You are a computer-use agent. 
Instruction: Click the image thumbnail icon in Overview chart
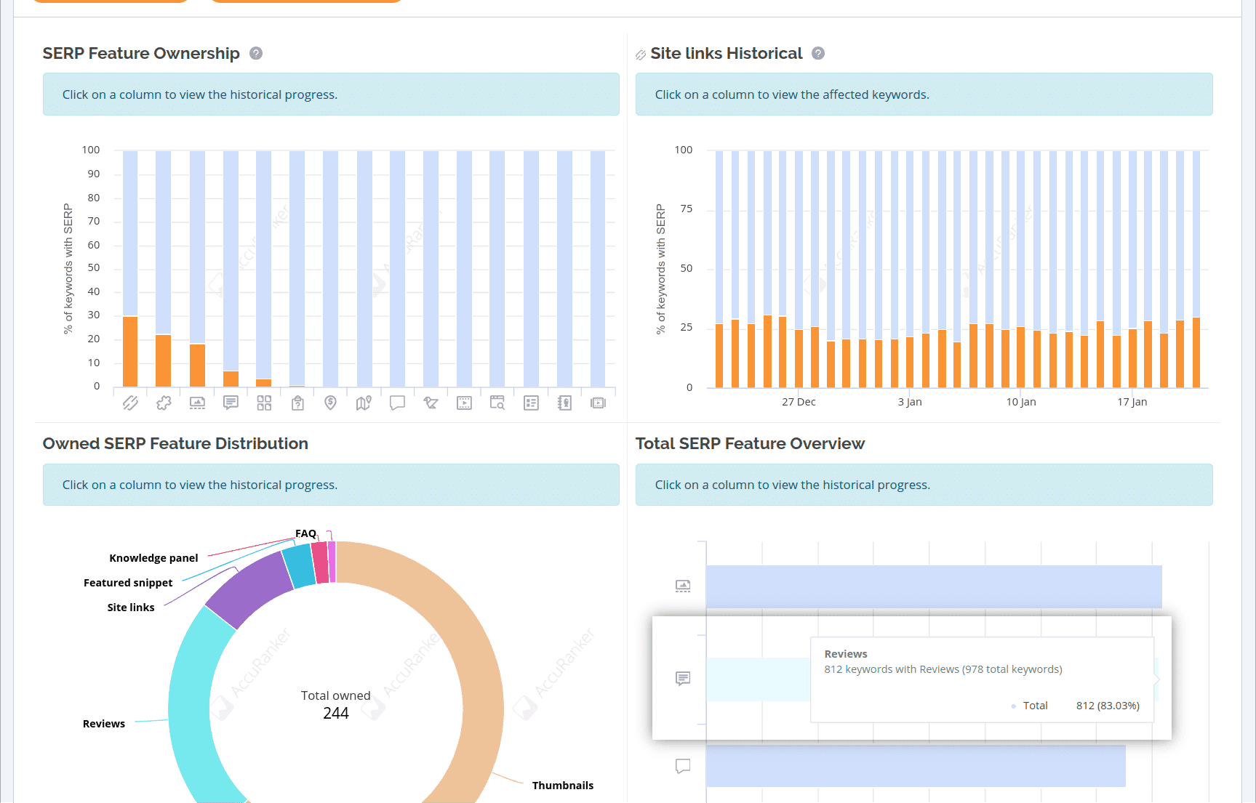(682, 586)
